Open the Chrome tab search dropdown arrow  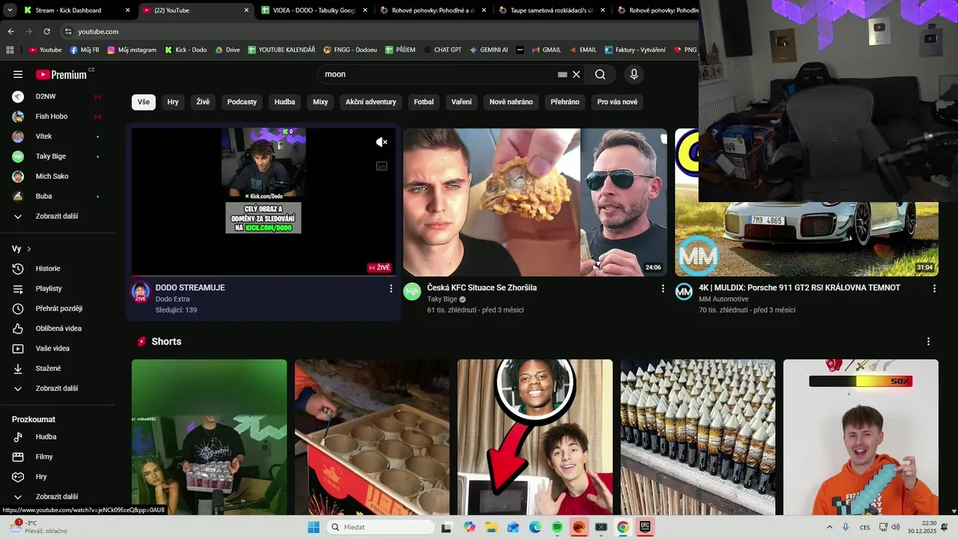(x=10, y=10)
